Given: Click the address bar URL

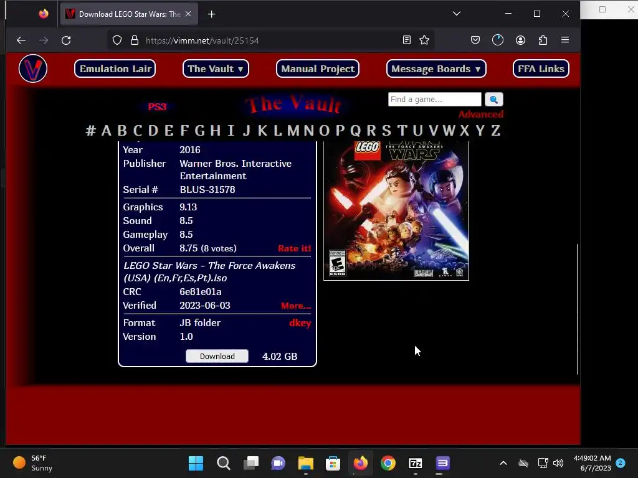Looking at the screenshot, I should tap(202, 40).
